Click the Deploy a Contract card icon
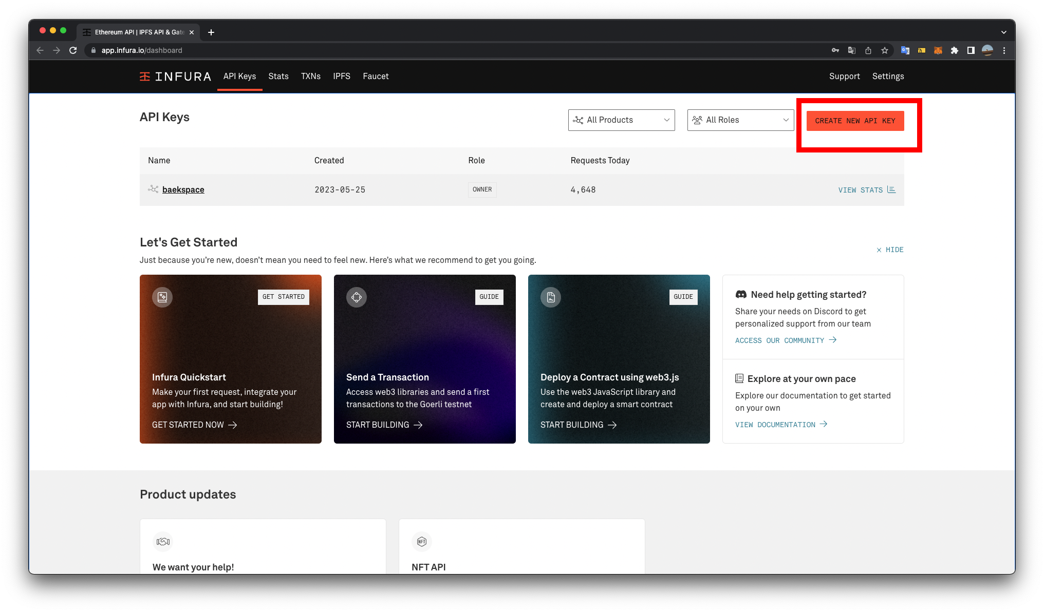Viewport: 1044px width, 612px height. (551, 297)
